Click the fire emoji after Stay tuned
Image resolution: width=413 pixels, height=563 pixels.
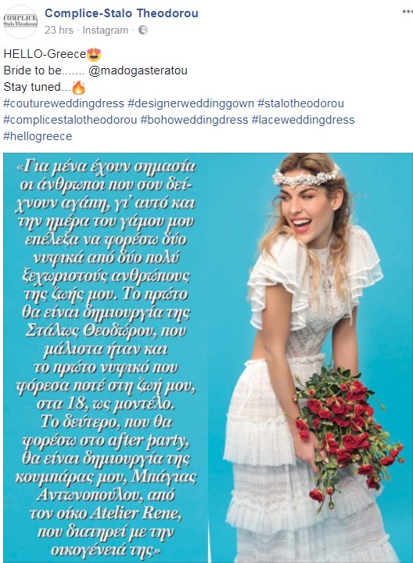click(x=78, y=87)
